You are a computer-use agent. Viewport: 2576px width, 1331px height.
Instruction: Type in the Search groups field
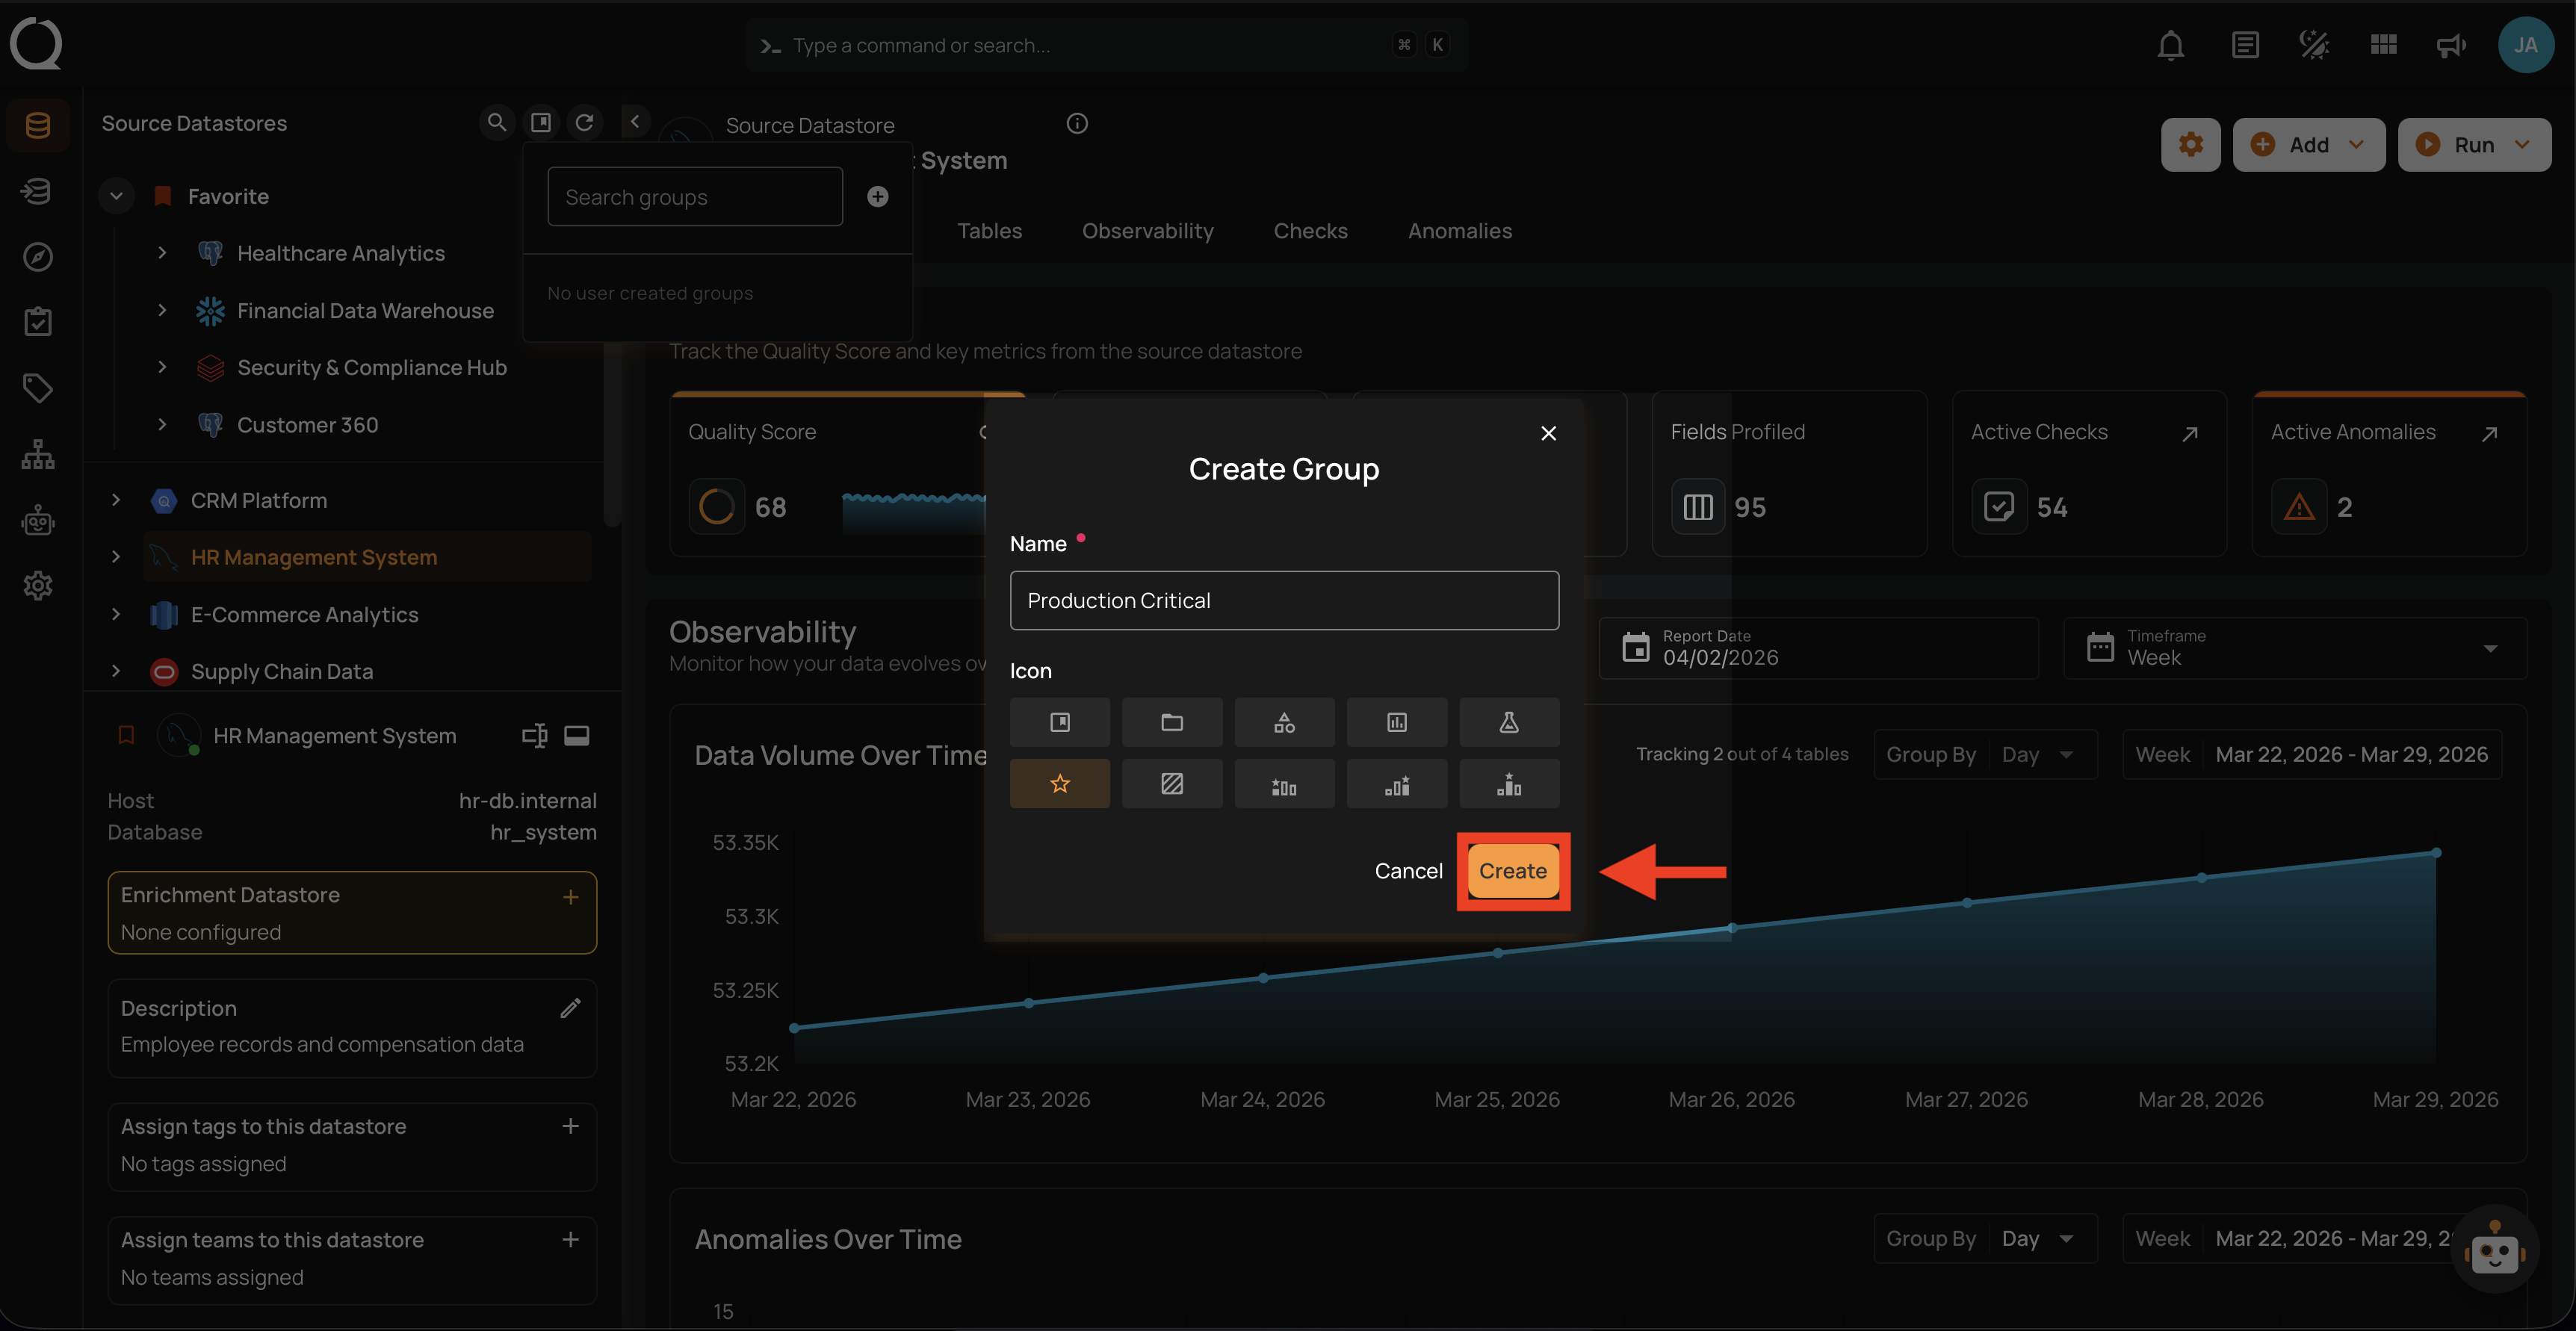click(694, 196)
